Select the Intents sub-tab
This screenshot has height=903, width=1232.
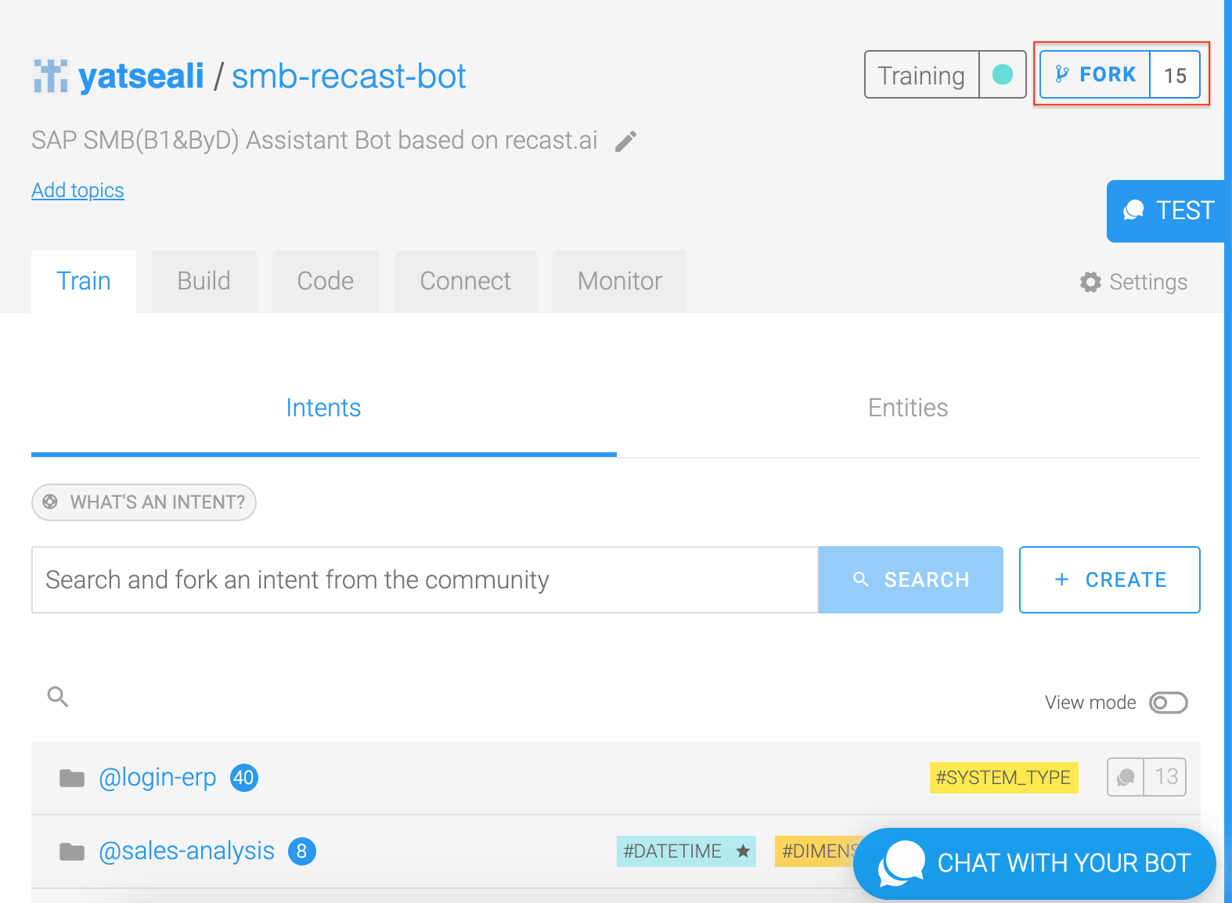coord(323,408)
